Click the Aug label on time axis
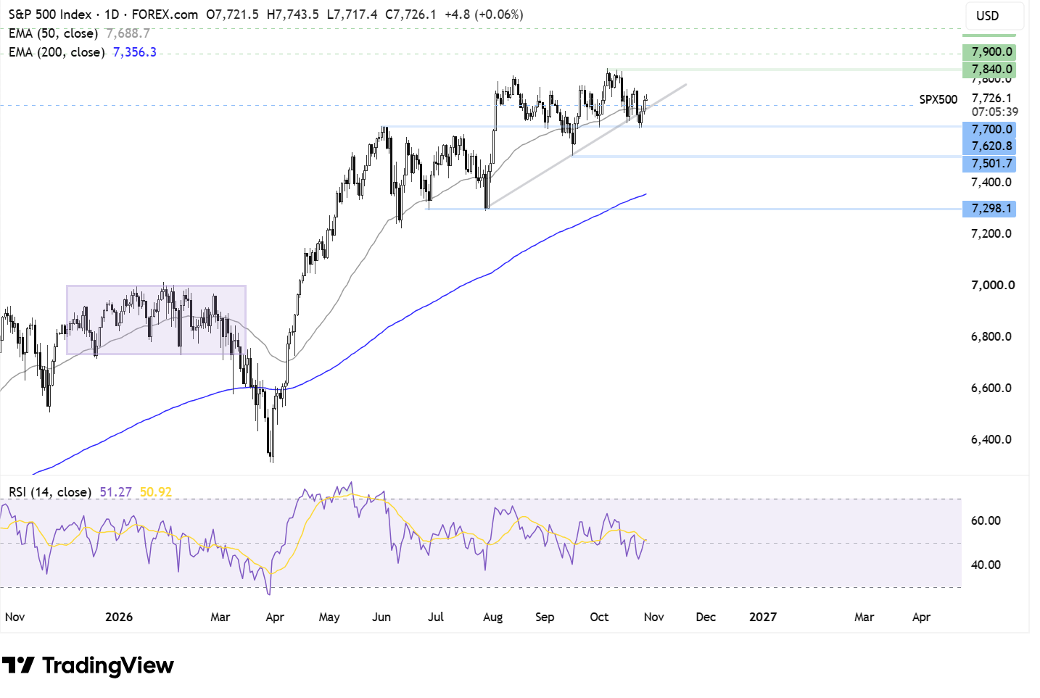The image size is (1040, 698). [492, 617]
